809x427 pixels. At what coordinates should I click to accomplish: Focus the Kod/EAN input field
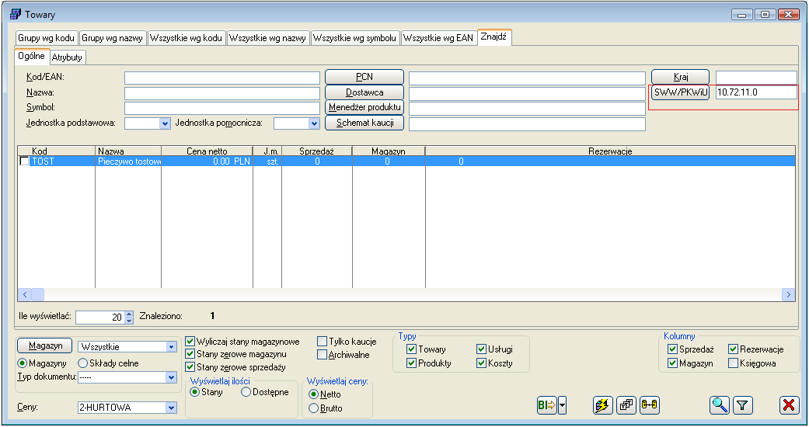point(222,78)
